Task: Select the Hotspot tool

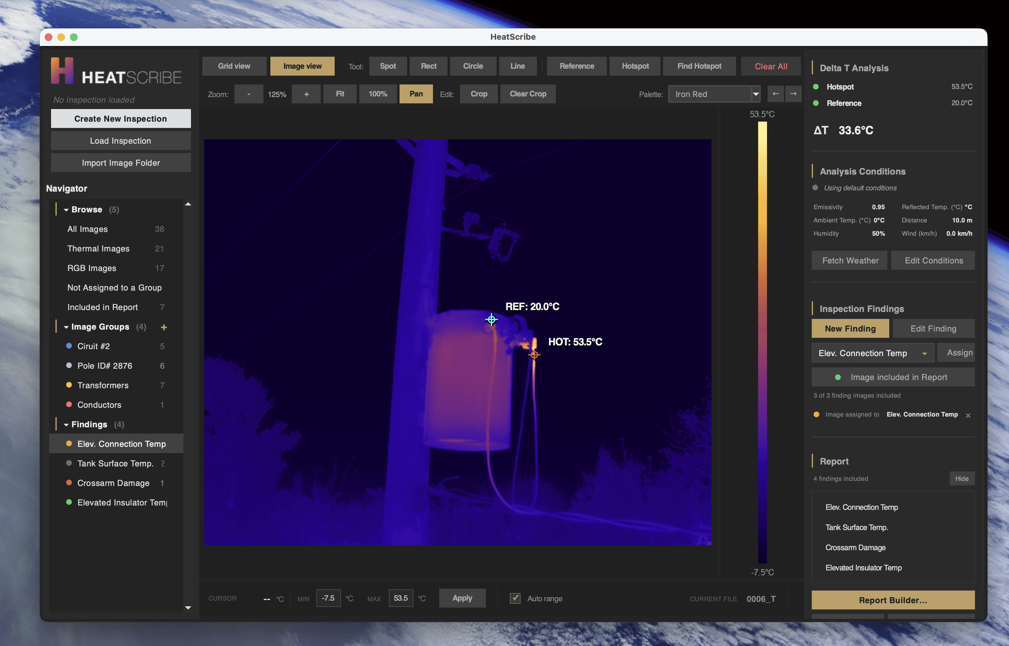Action: point(635,66)
